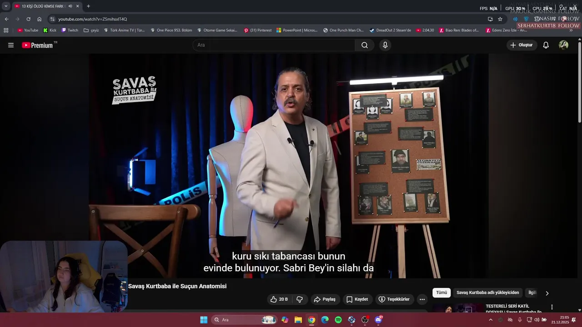Bookmark this page with star icon
Viewport: 582px width, 327px height.
click(x=500, y=19)
